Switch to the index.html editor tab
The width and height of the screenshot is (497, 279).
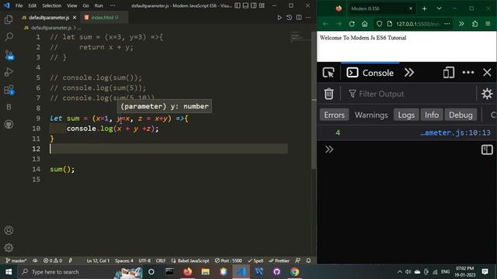point(104,18)
